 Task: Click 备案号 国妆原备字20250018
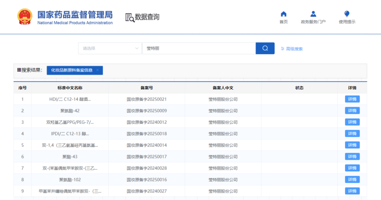pos(146,134)
